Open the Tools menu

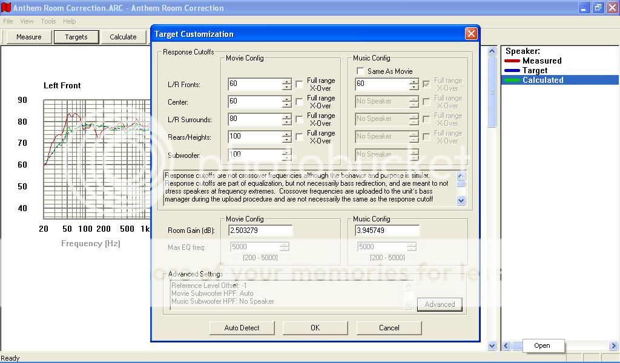point(48,21)
